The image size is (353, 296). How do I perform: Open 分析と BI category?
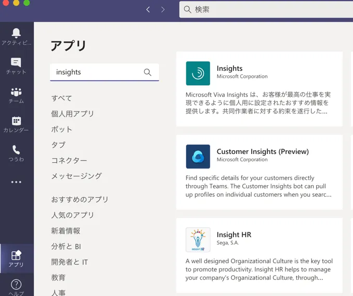66,247
